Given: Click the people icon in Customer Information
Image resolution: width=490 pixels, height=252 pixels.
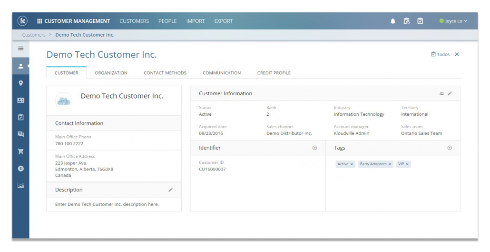Looking at the screenshot, I should (x=441, y=93).
